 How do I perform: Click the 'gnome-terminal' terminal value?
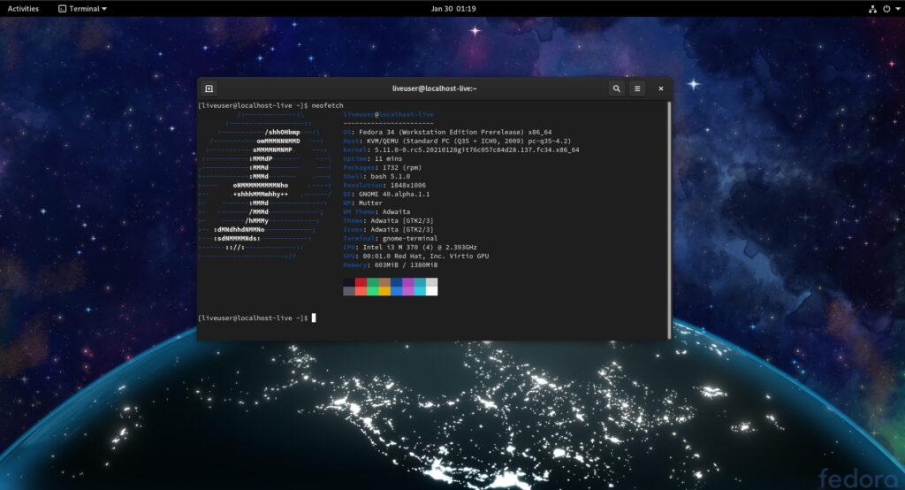click(x=410, y=238)
